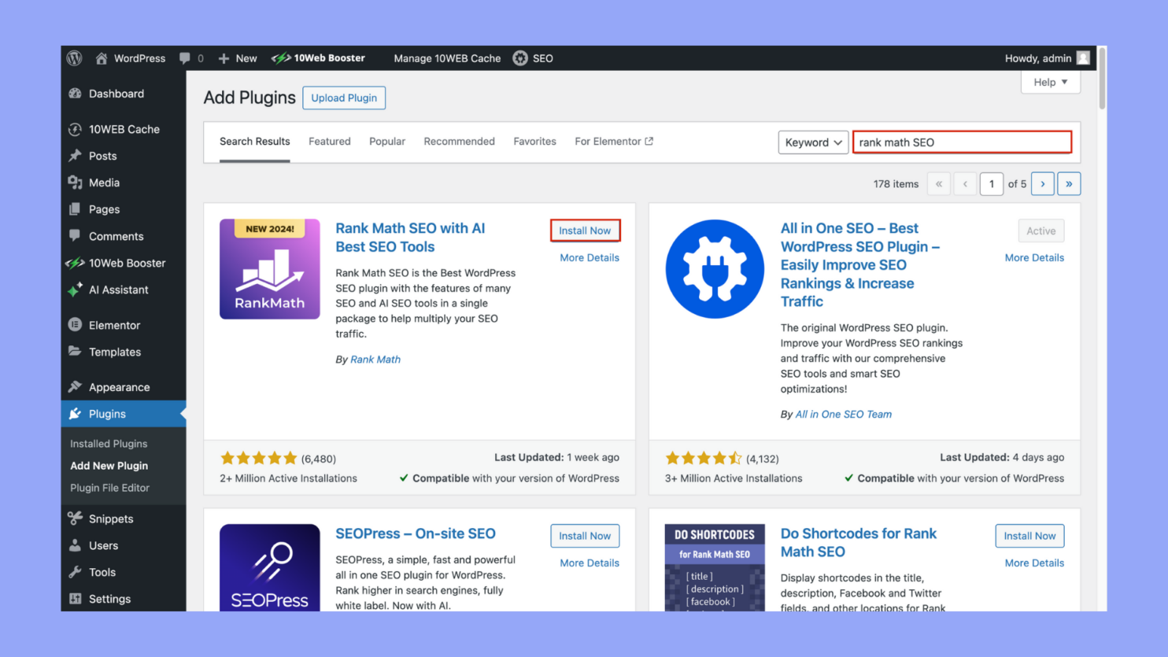Open the Comments section icon
Screen dimensions: 1168x657
(76, 236)
